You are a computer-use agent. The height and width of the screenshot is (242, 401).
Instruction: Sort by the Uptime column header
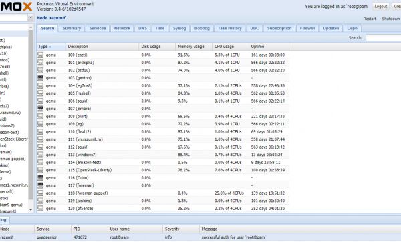coord(269,47)
